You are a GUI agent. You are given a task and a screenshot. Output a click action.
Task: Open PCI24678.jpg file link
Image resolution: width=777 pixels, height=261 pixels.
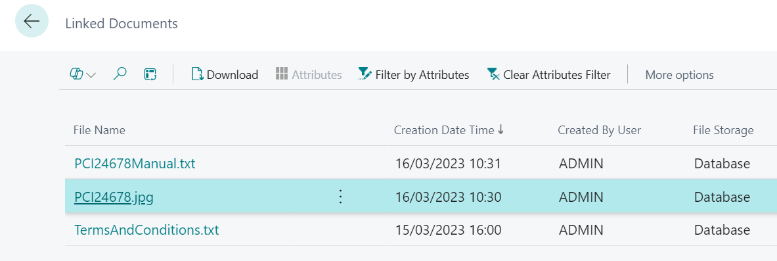coord(114,197)
